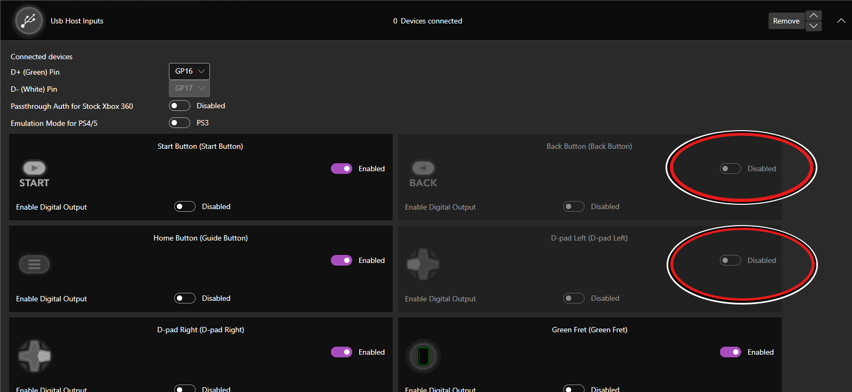Click the Home Button guide icon
Viewport: 852px width, 392px height.
tap(35, 264)
